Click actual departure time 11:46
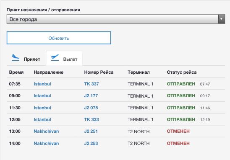Screen dimensions: 230x160 205,108
